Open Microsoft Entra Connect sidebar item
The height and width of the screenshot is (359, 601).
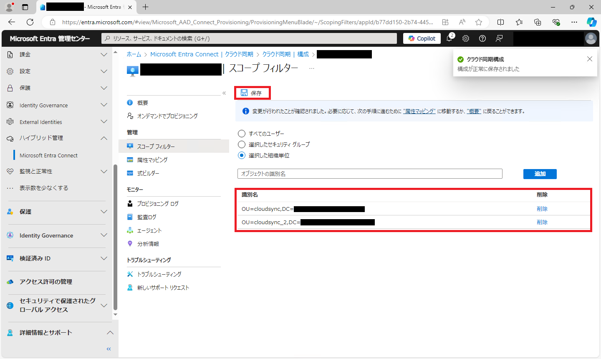[48, 155]
